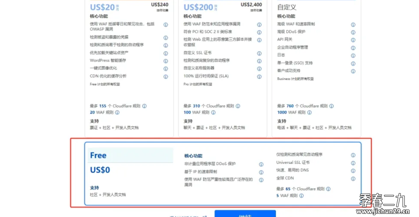
Task: Open info icon for CDN 优化的缓存分析
Action: (166, 77)
